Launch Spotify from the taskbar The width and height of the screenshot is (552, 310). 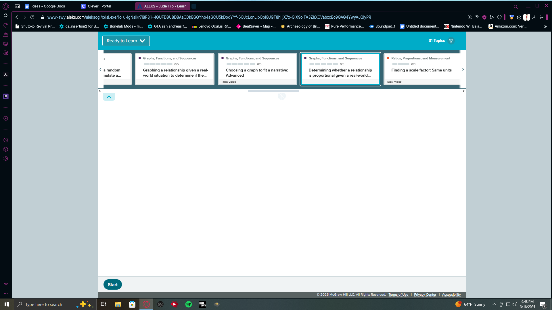point(189,304)
